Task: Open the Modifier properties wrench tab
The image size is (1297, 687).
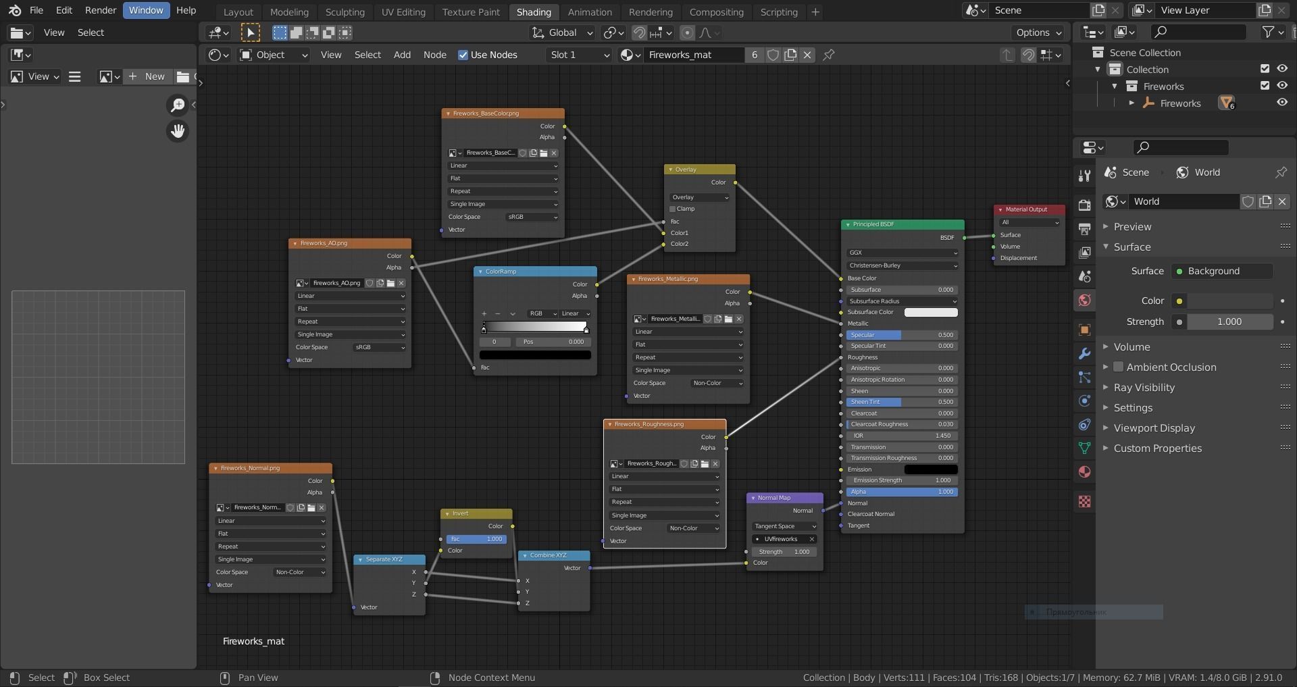Action: (1084, 353)
